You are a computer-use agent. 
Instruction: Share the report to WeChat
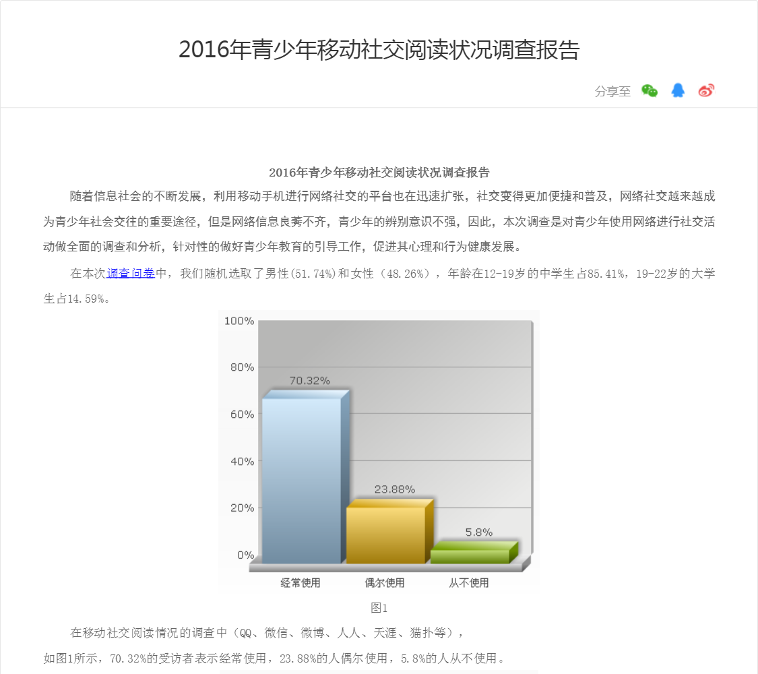[650, 90]
